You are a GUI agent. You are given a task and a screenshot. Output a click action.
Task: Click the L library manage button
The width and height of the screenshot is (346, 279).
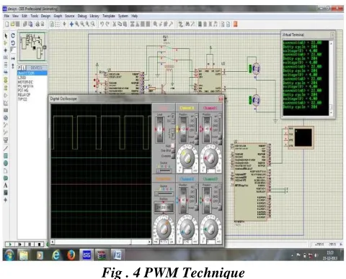click(24, 68)
